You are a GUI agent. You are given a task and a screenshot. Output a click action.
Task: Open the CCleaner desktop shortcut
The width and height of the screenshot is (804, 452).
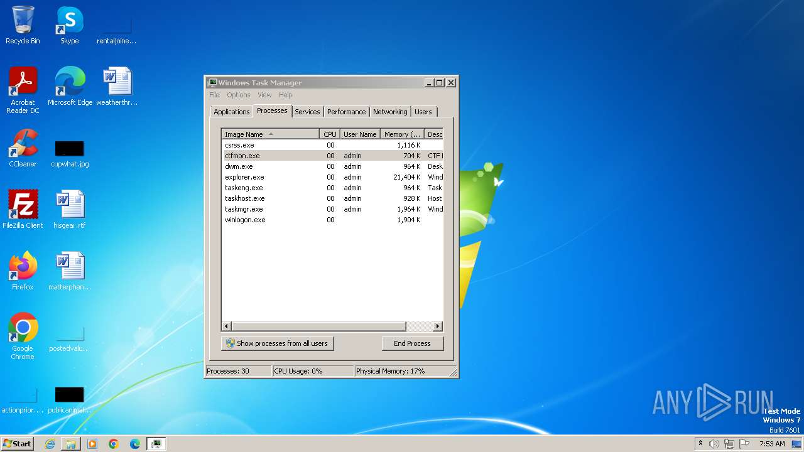[23, 148]
